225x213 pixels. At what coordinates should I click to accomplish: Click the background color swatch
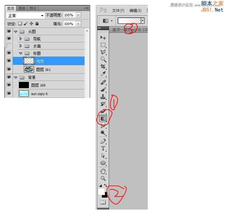click(106, 195)
